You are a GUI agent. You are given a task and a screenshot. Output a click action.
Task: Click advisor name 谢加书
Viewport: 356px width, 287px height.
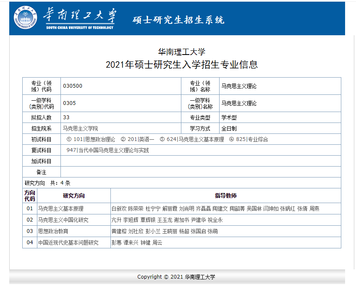[x=181, y=220]
